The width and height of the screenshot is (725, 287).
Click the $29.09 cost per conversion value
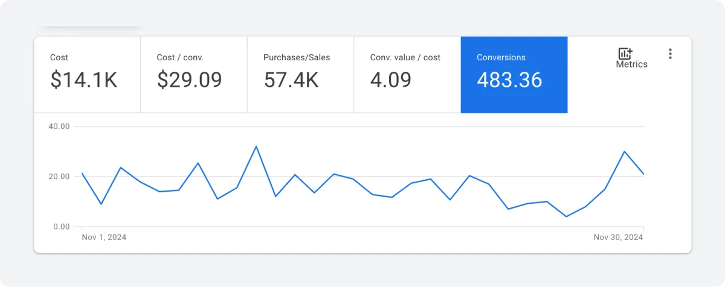190,80
